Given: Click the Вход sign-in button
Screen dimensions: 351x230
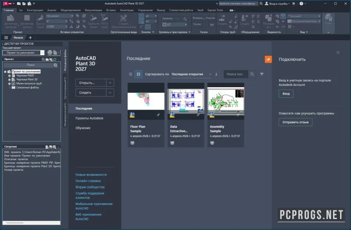Looking at the screenshot, I should coord(286,94).
